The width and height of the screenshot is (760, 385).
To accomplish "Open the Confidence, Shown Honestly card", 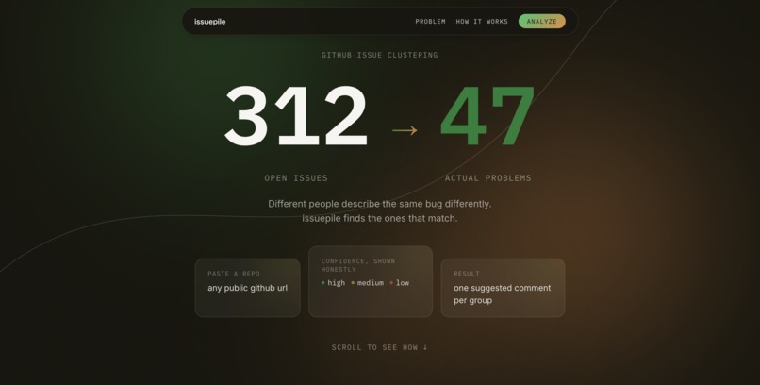I will (x=371, y=282).
